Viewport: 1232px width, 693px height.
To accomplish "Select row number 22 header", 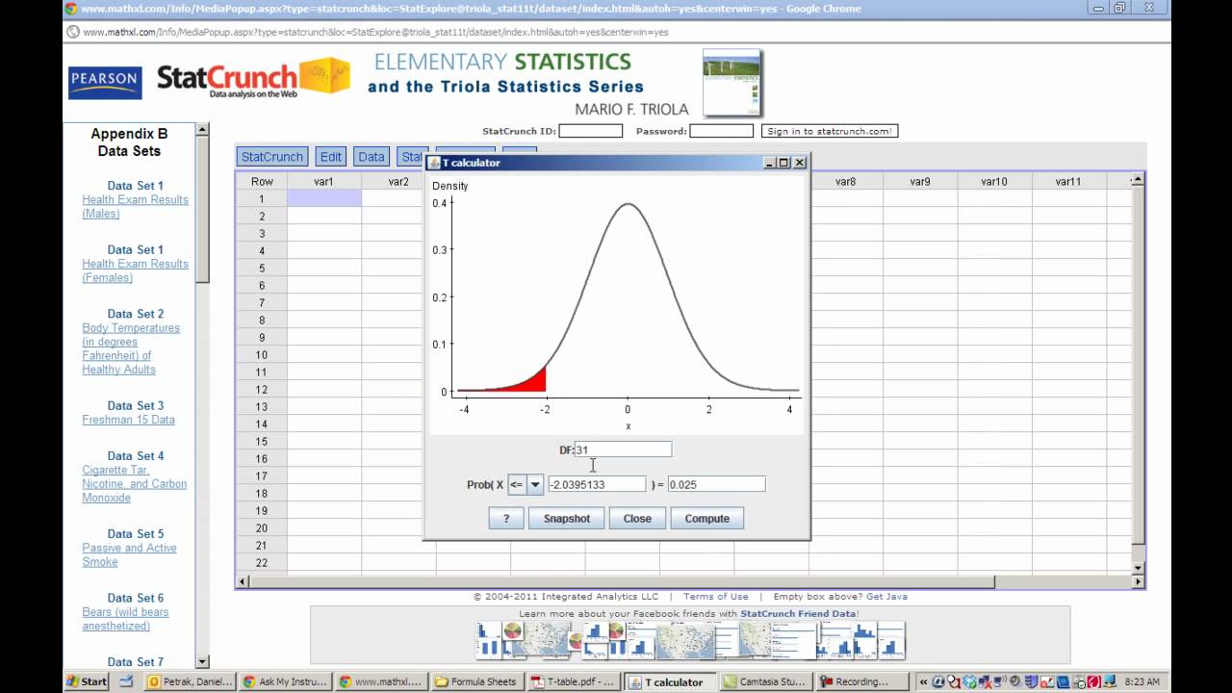I will [x=262, y=562].
